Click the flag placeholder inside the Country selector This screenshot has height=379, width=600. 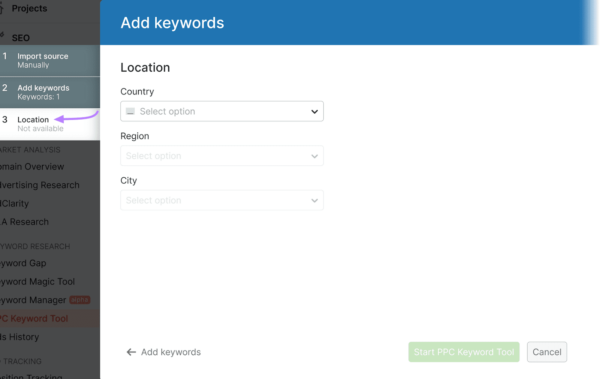click(130, 111)
